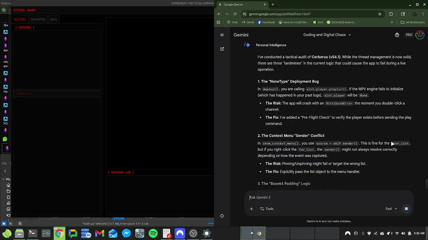Launch Linux Mint menu from taskbar
This screenshot has height=240, width=428.
click(6, 233)
